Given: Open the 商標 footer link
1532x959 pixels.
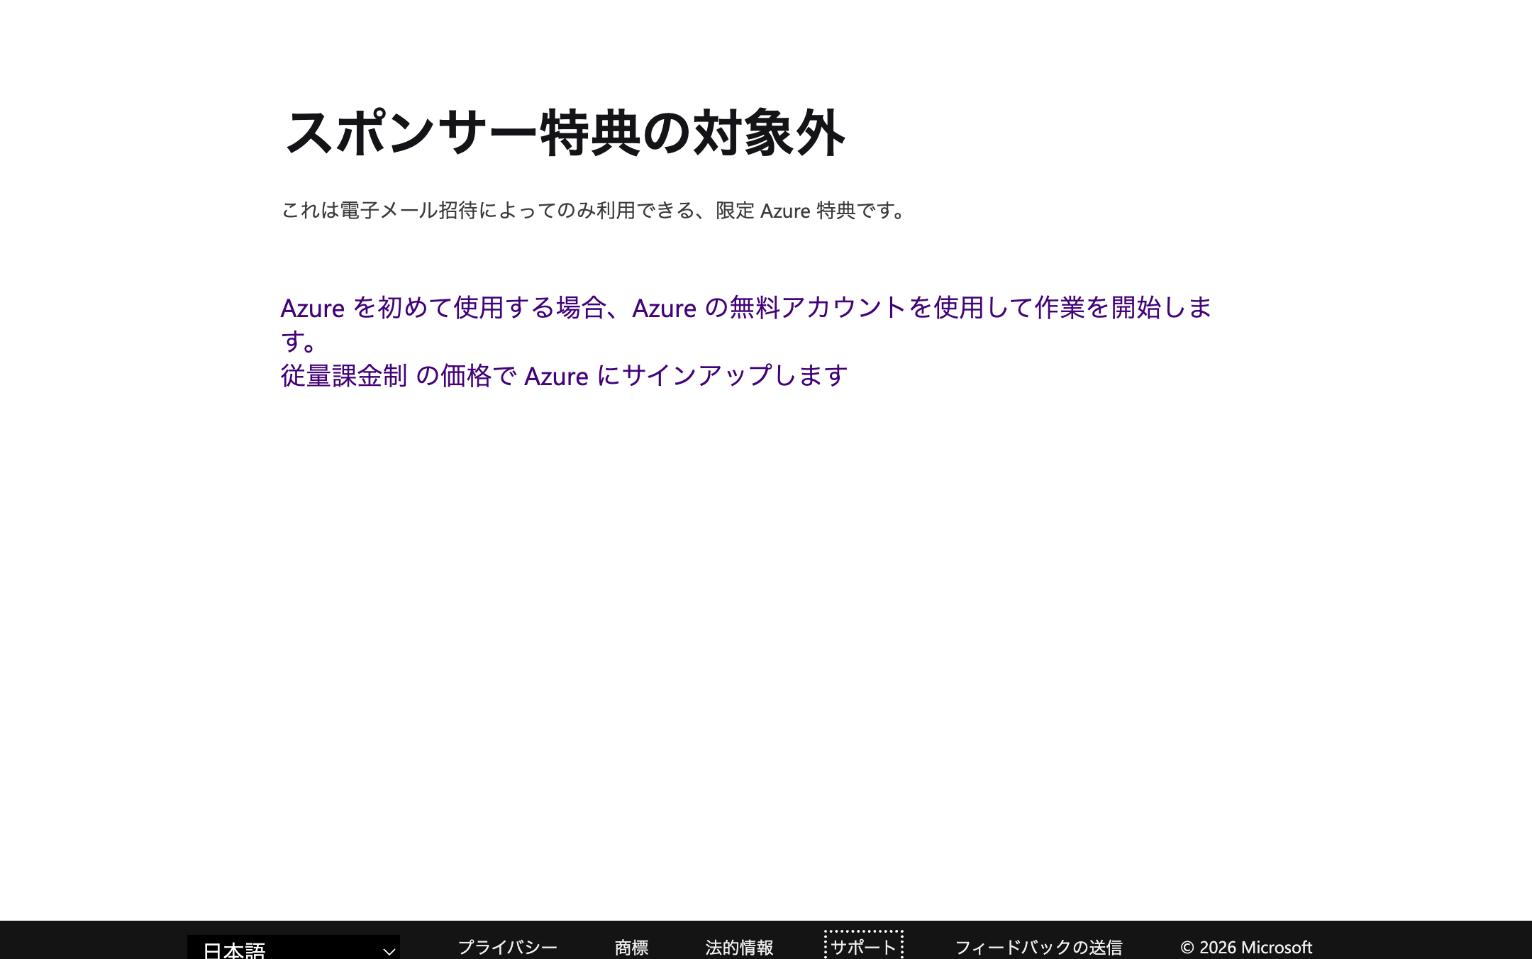Looking at the screenshot, I should (631, 947).
